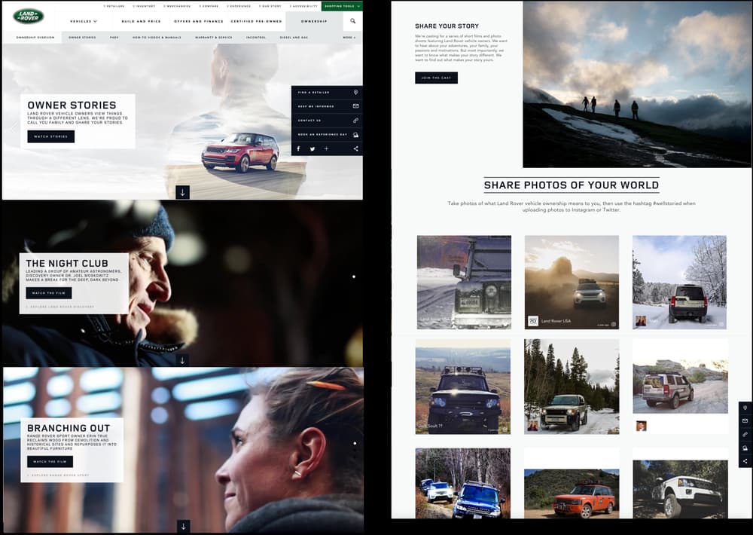Viewport: 753px width, 535px height.
Task: Click Find a Retailer in dark panel
Action: pos(313,92)
